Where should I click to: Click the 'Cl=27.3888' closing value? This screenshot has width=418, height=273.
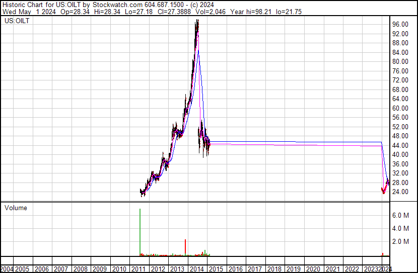tap(174, 12)
